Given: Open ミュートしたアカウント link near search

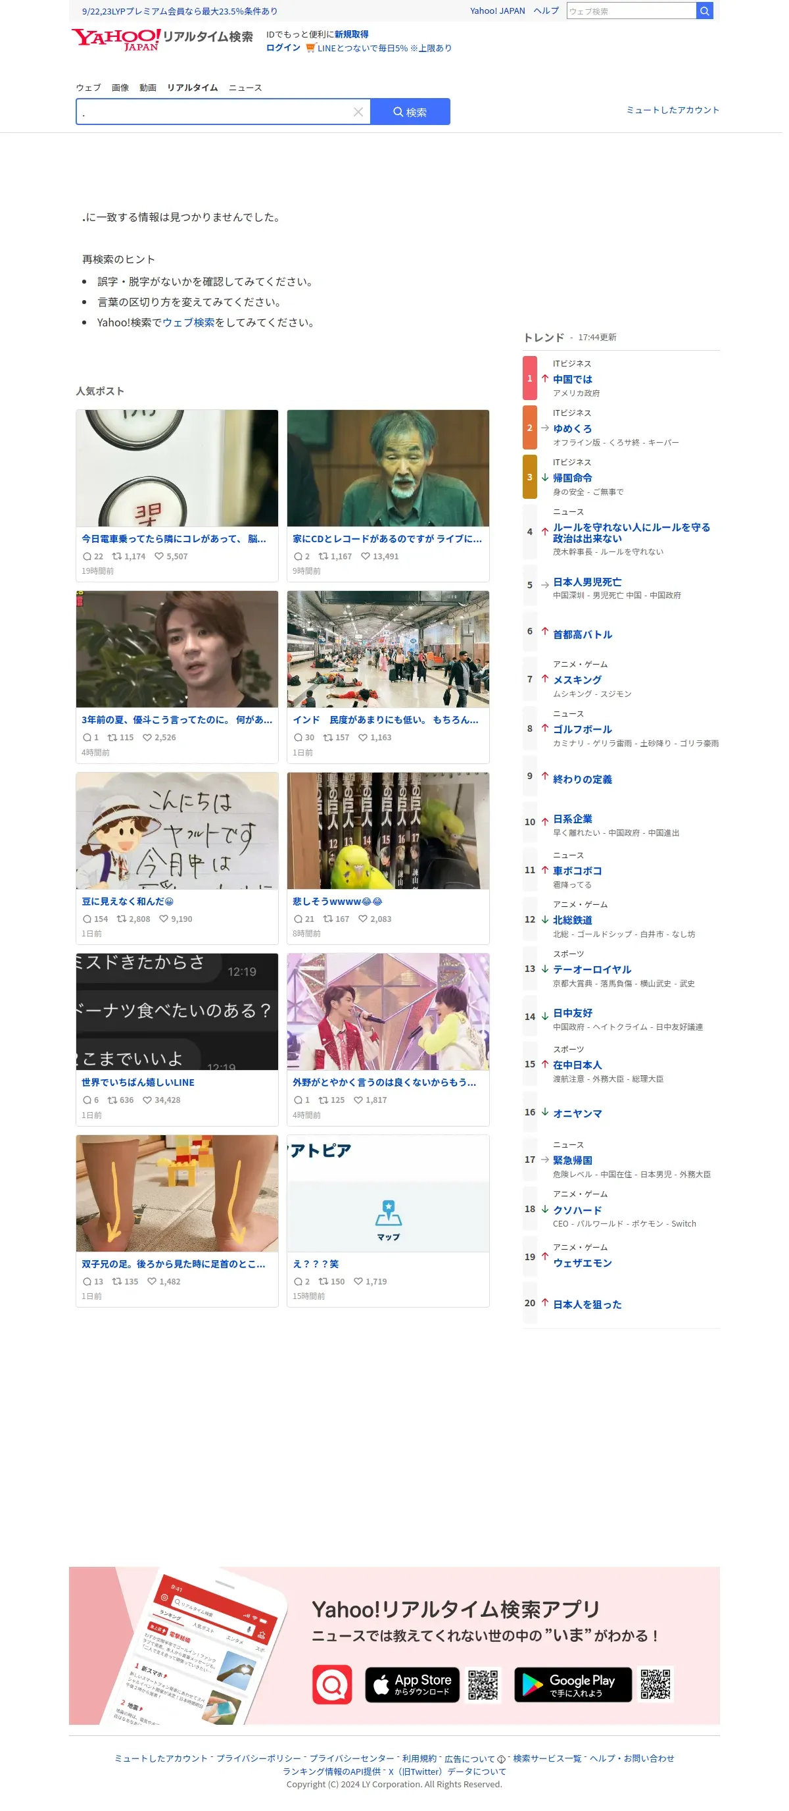Looking at the screenshot, I should pos(673,110).
